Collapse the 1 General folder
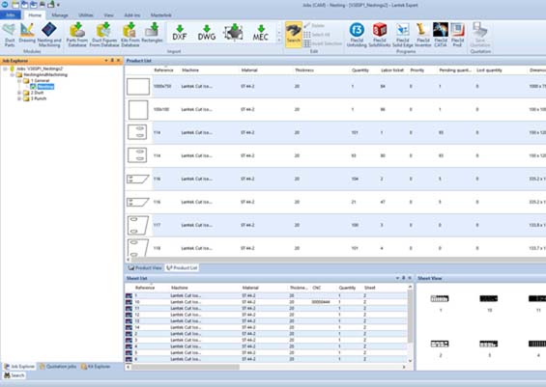The height and width of the screenshot is (387, 546). [19, 81]
